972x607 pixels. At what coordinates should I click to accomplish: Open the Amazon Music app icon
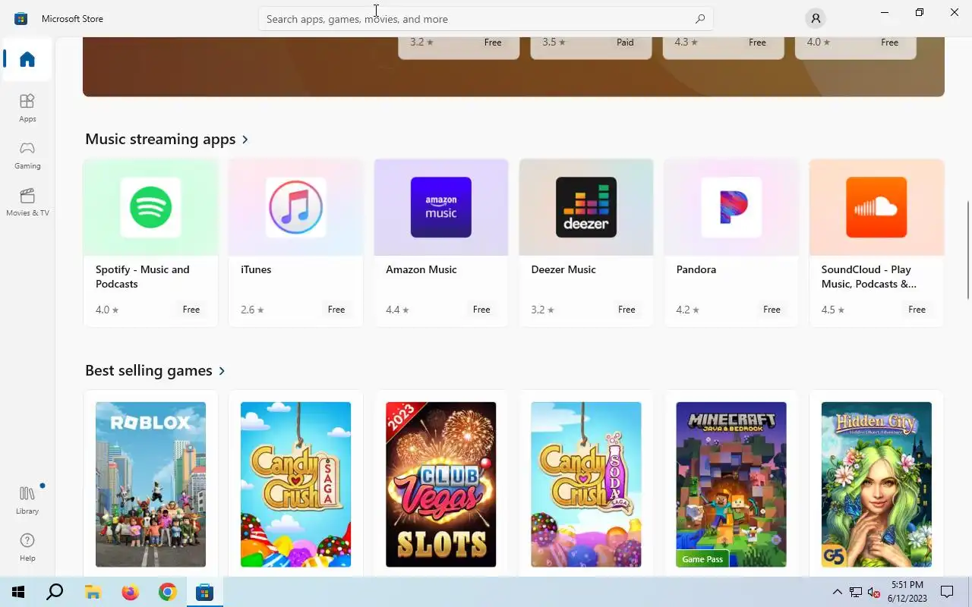[440, 207]
